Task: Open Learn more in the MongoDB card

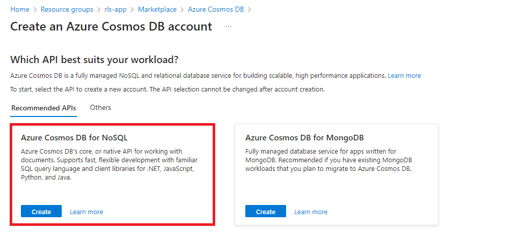Action: pyautogui.click(x=311, y=212)
